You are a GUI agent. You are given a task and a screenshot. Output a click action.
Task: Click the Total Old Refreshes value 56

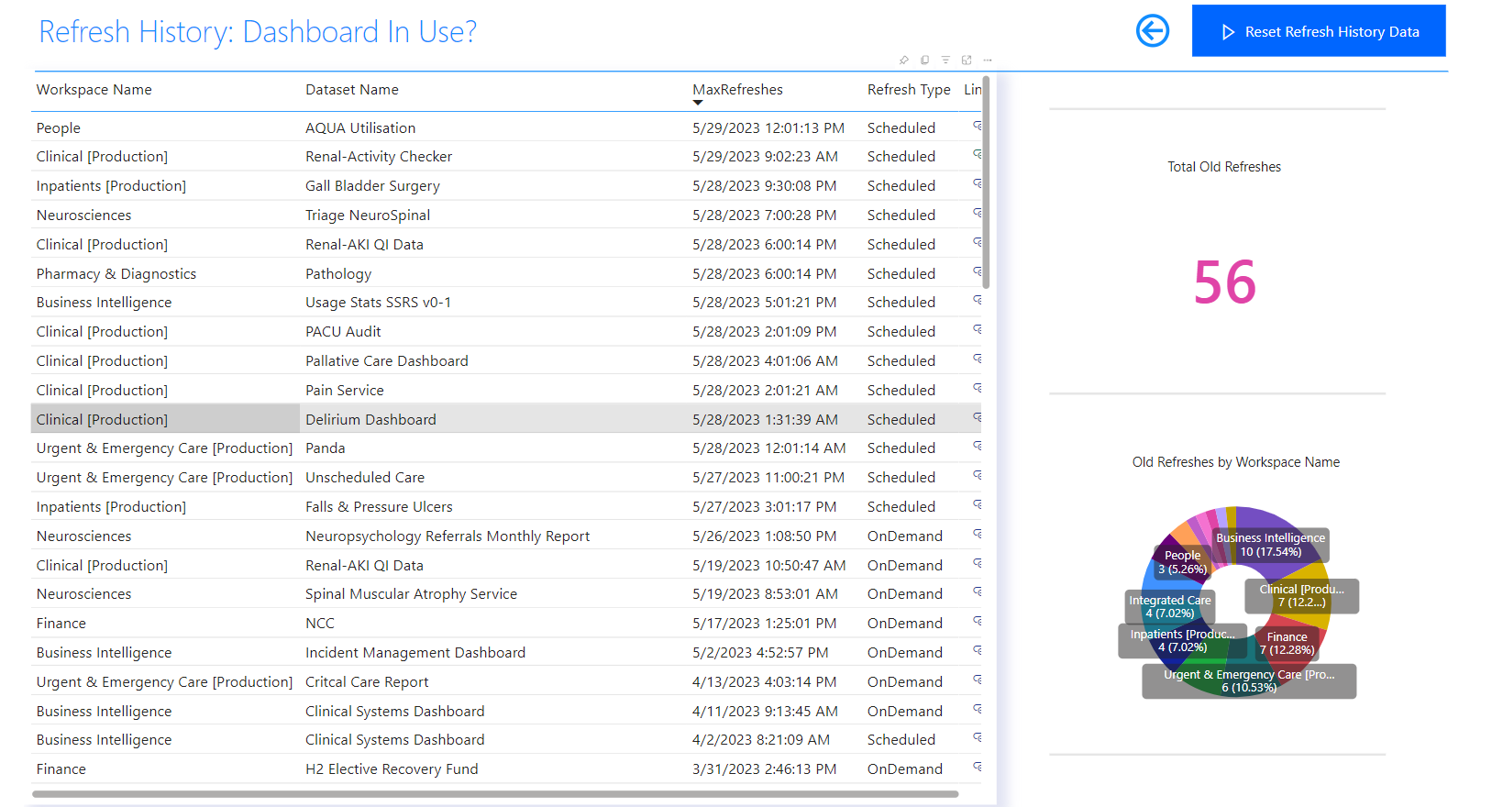coord(1224,282)
